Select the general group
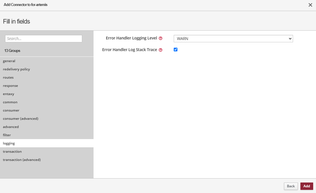Image resolution: width=316 pixels, height=193 pixels. tap(9, 61)
